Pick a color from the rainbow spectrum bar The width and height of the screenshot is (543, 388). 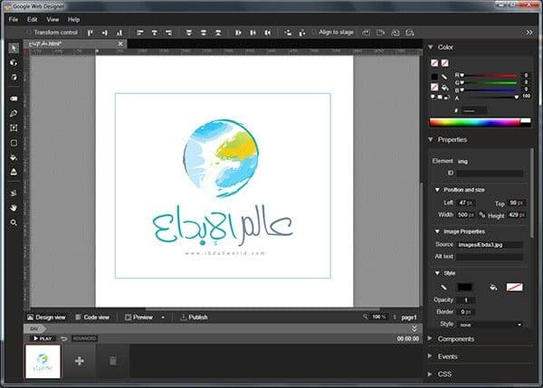[479, 122]
